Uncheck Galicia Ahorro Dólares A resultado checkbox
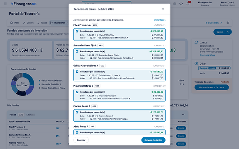The width and height of the screenshot is (239, 149). pos(77,72)
